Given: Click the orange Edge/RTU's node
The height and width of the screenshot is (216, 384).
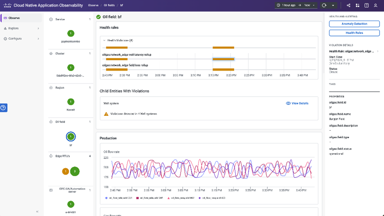Looking at the screenshot, I should (x=65, y=171).
